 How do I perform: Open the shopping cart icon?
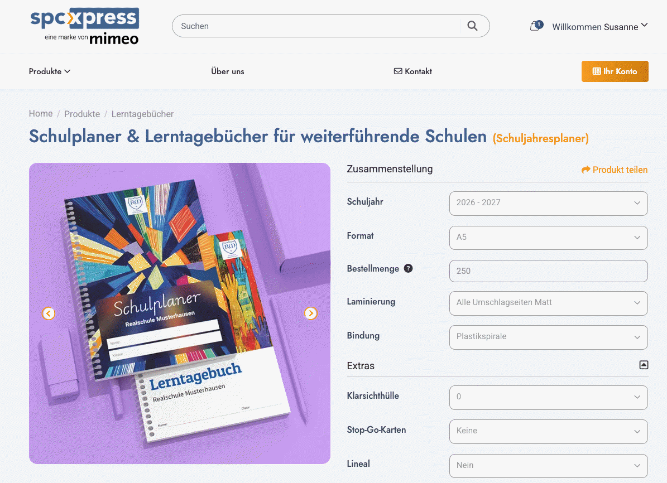(x=536, y=26)
